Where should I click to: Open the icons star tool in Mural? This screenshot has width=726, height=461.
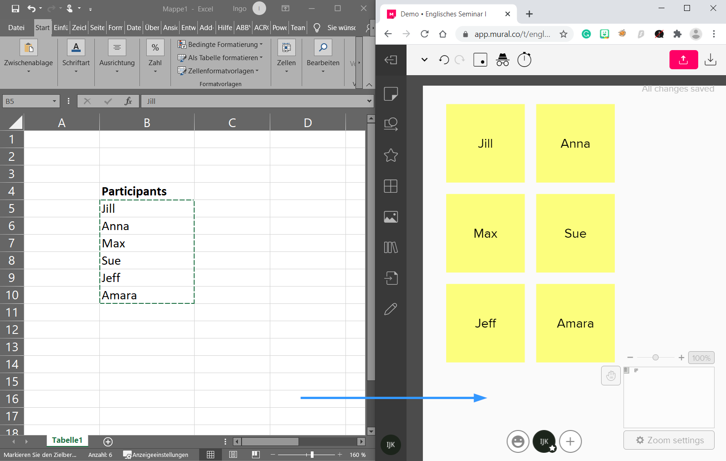pyautogui.click(x=391, y=155)
